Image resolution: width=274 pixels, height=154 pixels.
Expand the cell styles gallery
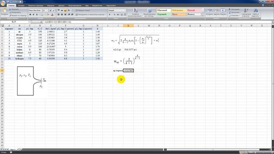(203, 15)
